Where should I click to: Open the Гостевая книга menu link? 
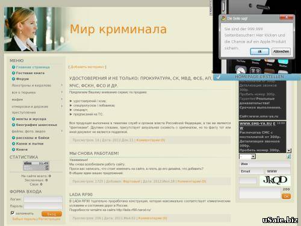click(30, 73)
